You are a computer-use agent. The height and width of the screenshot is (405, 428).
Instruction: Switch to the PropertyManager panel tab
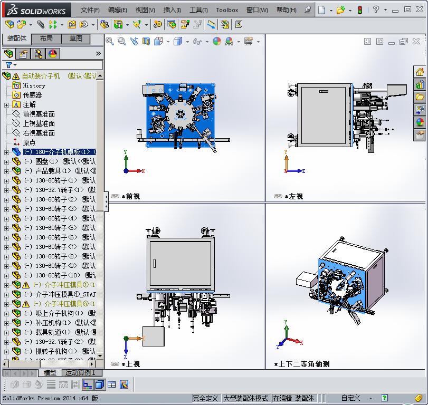coord(23,54)
